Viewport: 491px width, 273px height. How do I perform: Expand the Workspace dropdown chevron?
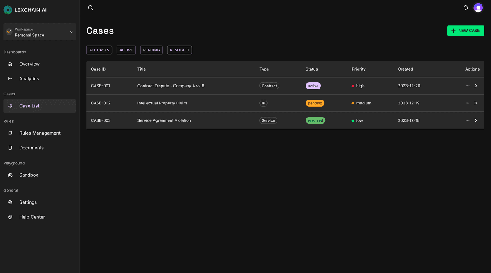coord(71,32)
